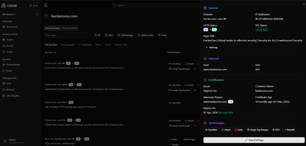The height and width of the screenshot is (146, 306).
Task: Click the Assets icon in sidebar
Action: click(4, 52)
